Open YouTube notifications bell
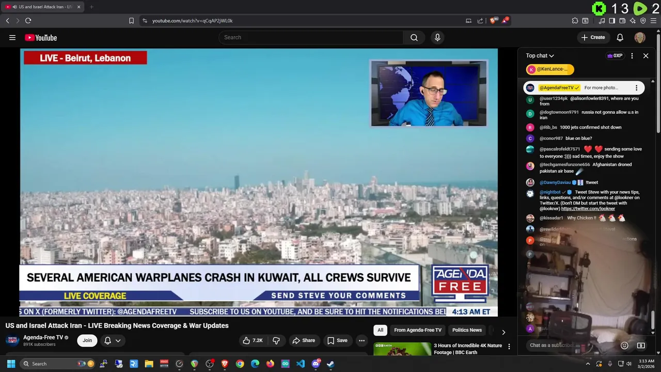 click(620, 37)
